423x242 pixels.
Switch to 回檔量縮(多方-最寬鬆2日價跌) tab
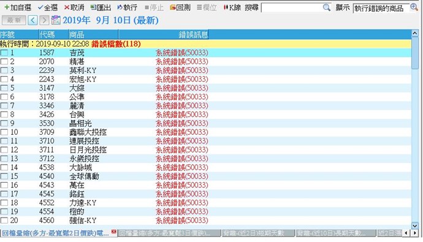(x=55, y=233)
